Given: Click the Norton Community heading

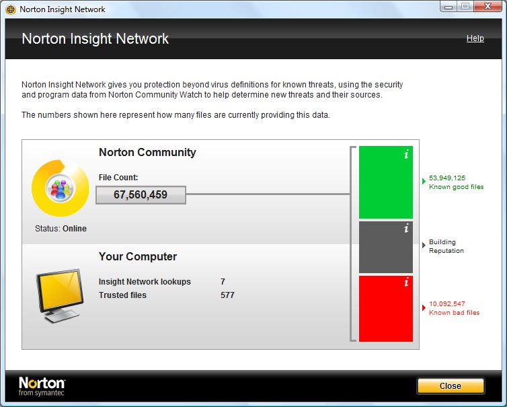Looking at the screenshot, I should (x=147, y=152).
